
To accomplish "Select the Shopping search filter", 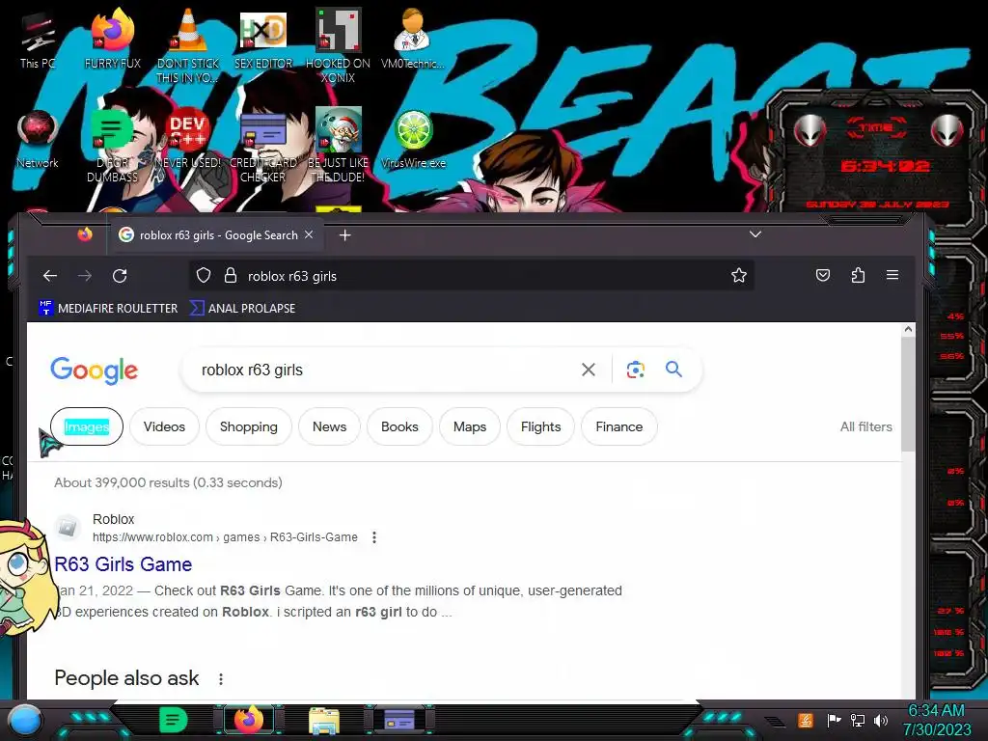I will (248, 426).
